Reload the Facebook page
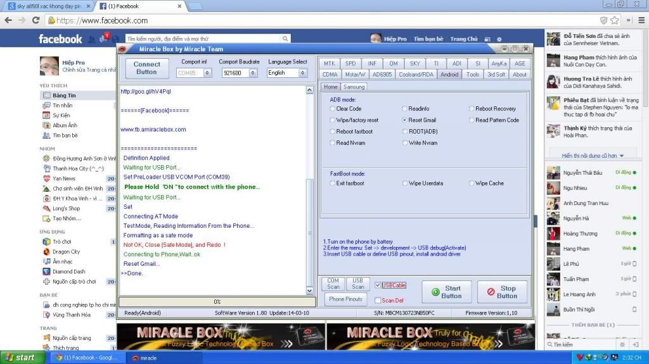The height and width of the screenshot is (364, 649). point(35,20)
